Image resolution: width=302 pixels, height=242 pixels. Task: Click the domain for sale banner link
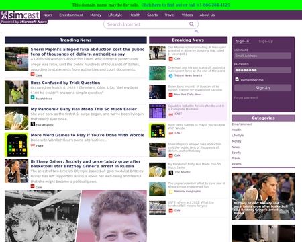185,5
